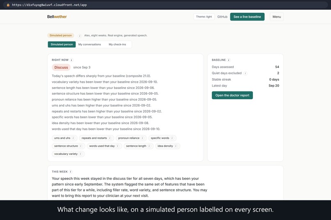This screenshot has height=220, width=331.
Task: Click the line about idea density since 2026-09-08
Action: pyautogui.click(x=100, y=123)
